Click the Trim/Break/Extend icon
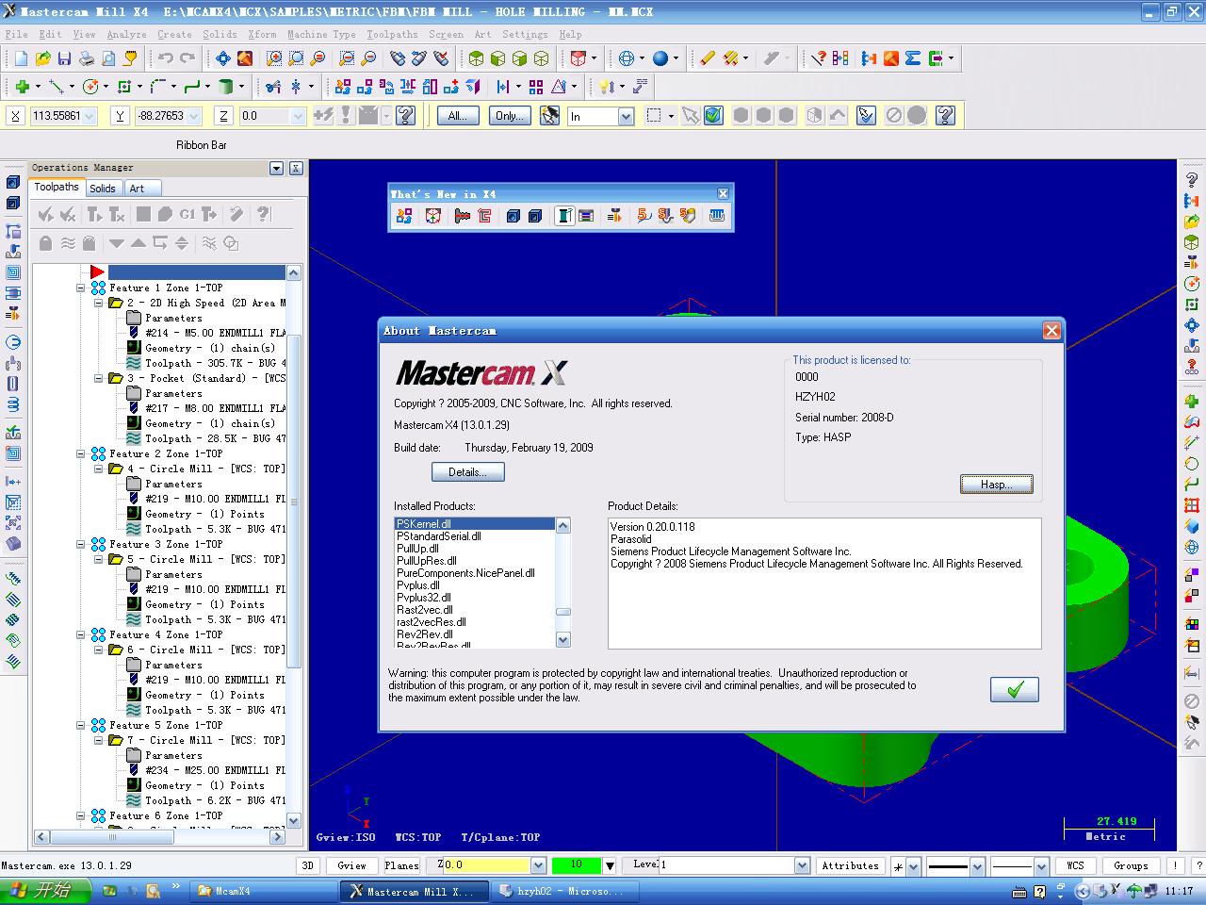The width and height of the screenshot is (1206, 905). [273, 87]
